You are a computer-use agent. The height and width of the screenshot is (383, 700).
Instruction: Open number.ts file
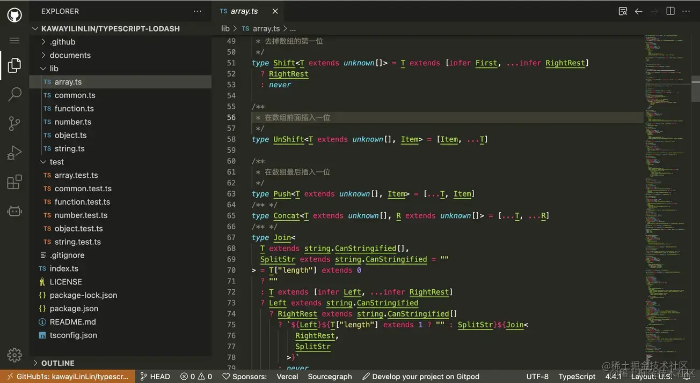click(120, 122)
